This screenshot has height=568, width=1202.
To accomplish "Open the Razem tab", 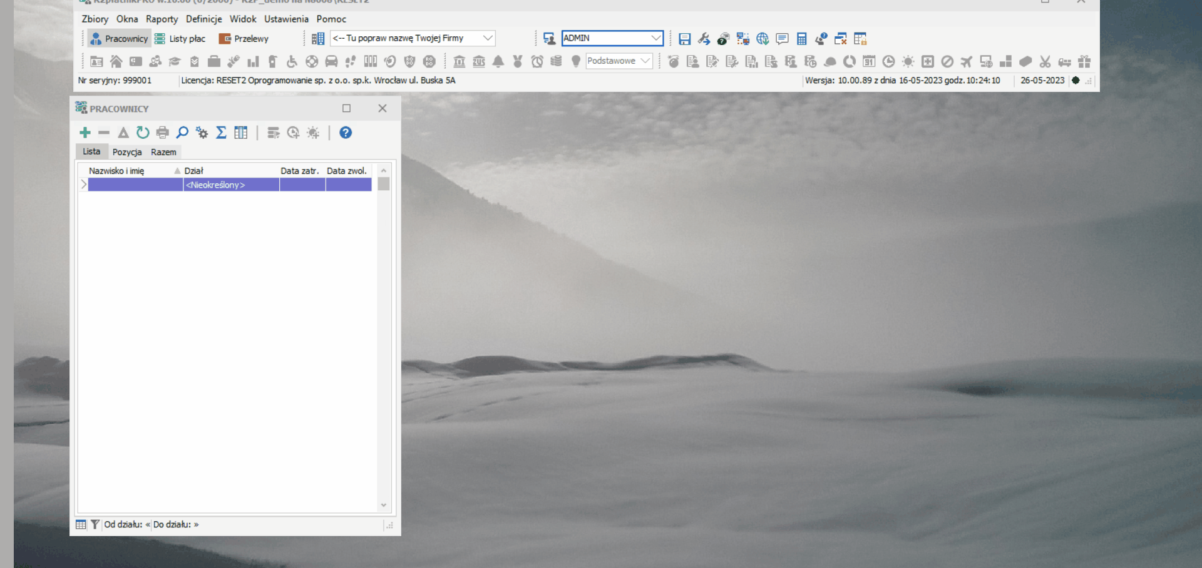I will [163, 152].
